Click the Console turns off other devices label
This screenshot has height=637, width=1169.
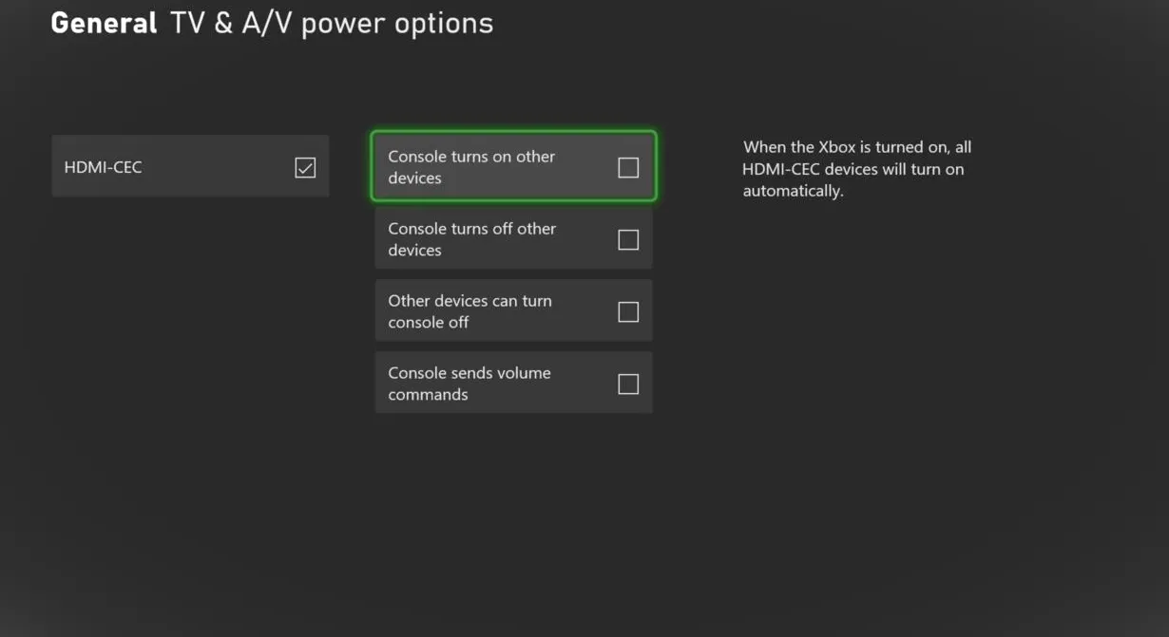click(x=471, y=239)
